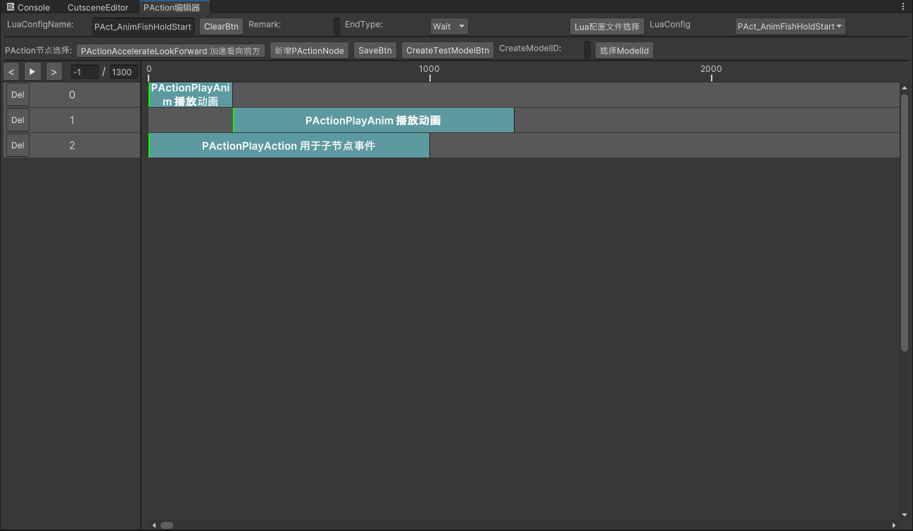The height and width of the screenshot is (531, 913).
Task: Open the EndType Wait dropdown
Action: point(449,27)
